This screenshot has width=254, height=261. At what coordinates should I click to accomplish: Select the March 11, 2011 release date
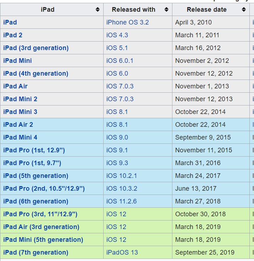[197, 35]
